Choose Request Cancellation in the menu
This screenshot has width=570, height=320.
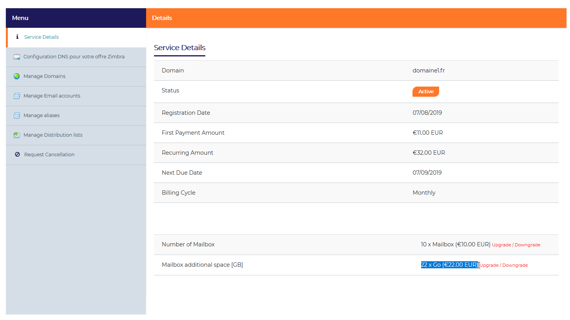click(76, 155)
